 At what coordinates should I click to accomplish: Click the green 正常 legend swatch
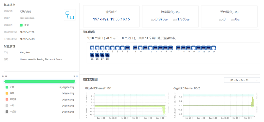(x=7, y=87)
